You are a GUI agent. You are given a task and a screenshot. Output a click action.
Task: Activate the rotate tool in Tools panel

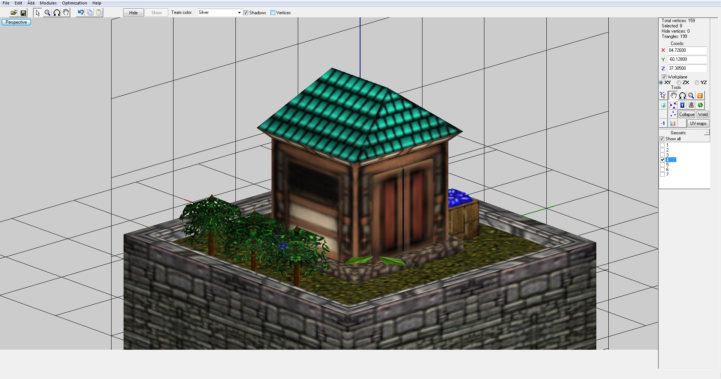pos(682,96)
